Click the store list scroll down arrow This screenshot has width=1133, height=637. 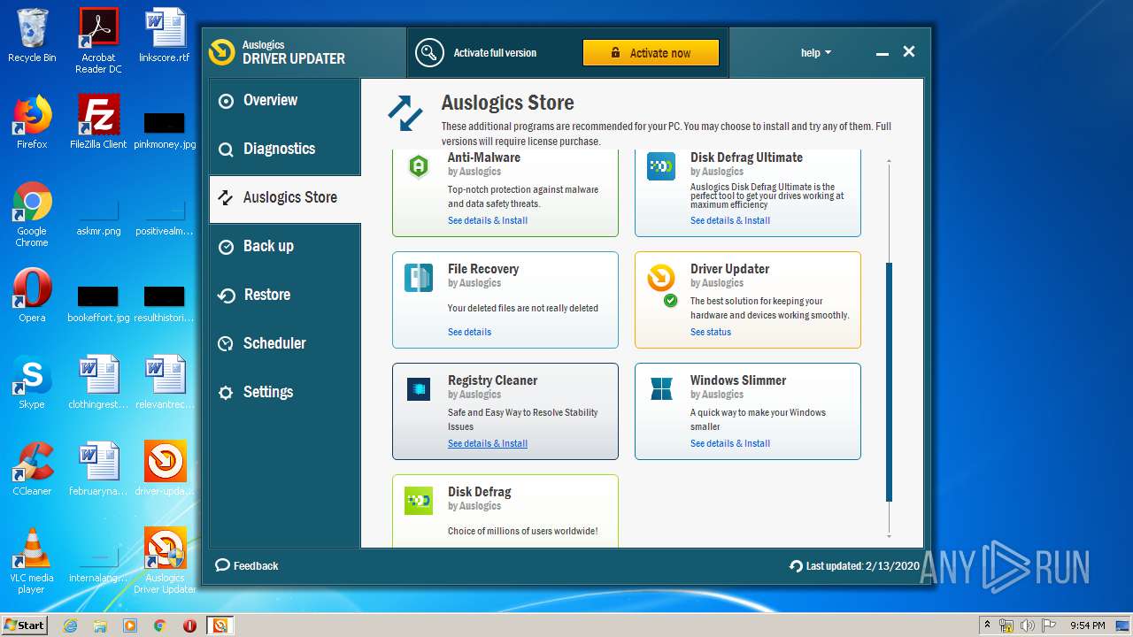889,536
